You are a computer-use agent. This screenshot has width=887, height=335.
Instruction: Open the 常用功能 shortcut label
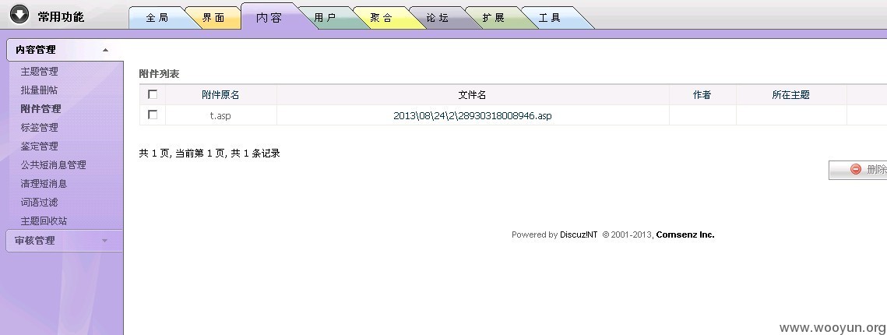click(x=61, y=17)
